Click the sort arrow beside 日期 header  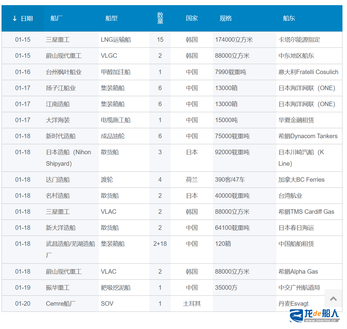coord(14,18)
